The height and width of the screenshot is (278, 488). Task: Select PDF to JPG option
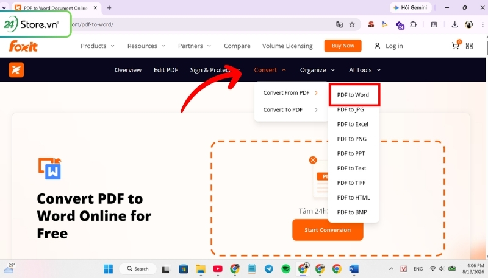pyautogui.click(x=350, y=109)
